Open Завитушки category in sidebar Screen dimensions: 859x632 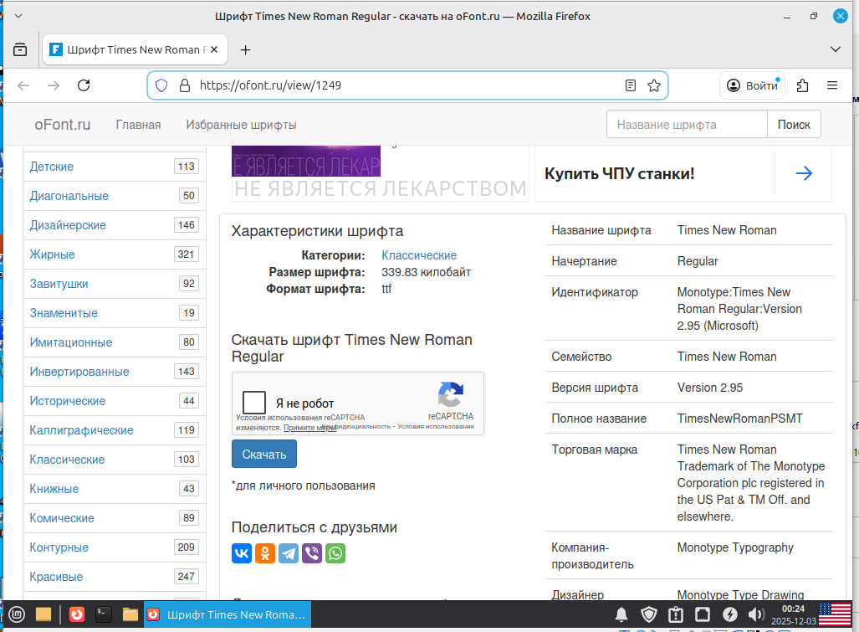click(x=59, y=284)
